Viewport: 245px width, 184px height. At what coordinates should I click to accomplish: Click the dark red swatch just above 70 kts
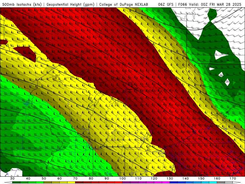(79, 182)
